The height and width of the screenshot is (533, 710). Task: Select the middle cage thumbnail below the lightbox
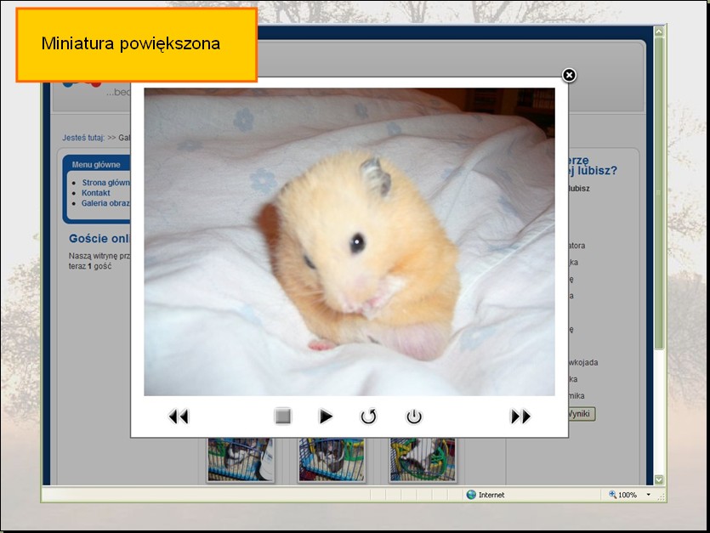tap(331, 460)
